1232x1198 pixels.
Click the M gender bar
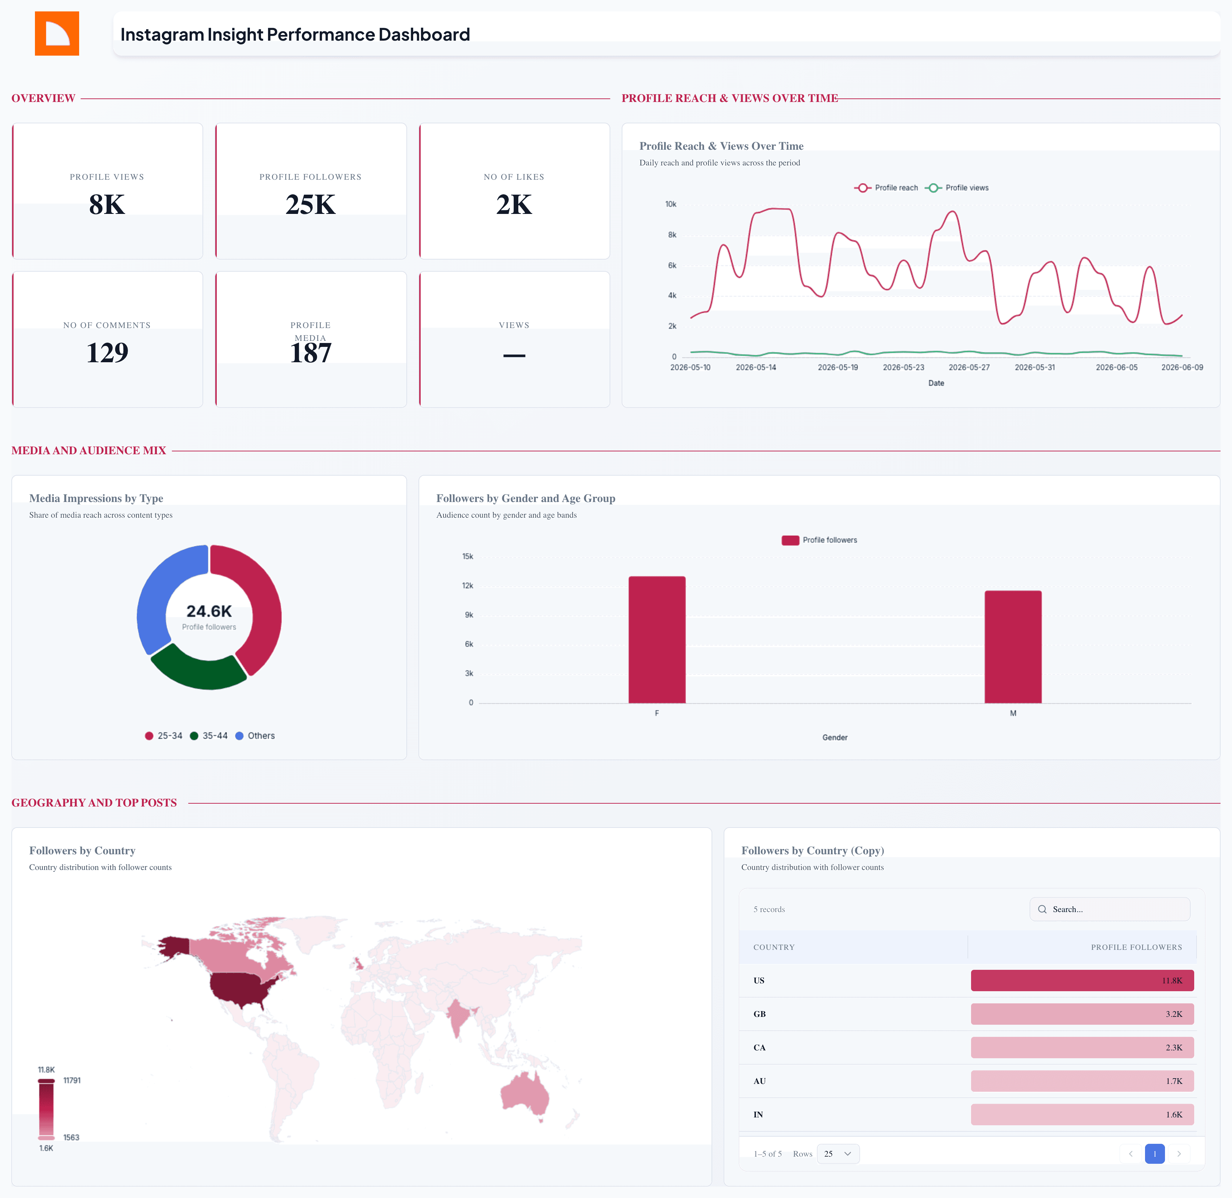pyautogui.click(x=1013, y=647)
